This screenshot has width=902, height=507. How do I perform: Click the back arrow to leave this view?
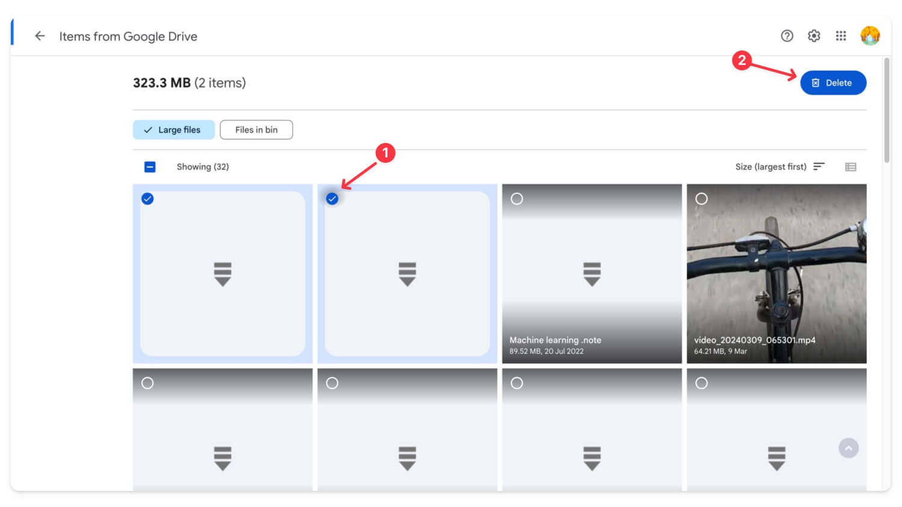(40, 35)
